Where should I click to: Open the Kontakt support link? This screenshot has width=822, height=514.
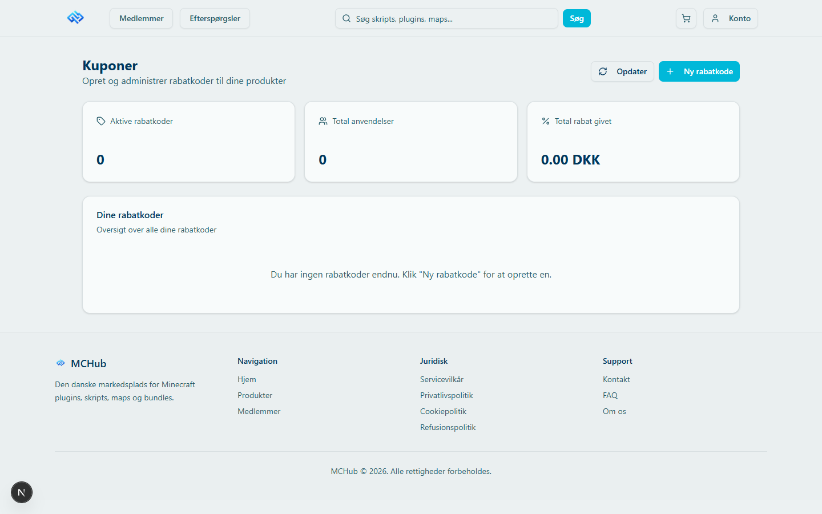tap(616, 379)
